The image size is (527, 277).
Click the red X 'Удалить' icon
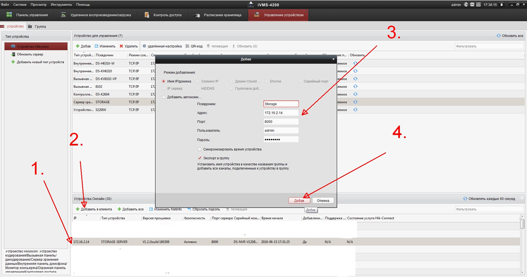coord(121,46)
